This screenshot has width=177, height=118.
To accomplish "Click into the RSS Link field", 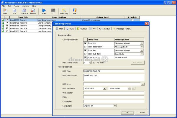I will 112,84.
